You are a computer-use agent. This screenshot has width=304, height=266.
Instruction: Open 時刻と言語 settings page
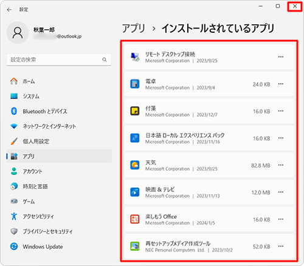pyautogui.click(x=59, y=186)
